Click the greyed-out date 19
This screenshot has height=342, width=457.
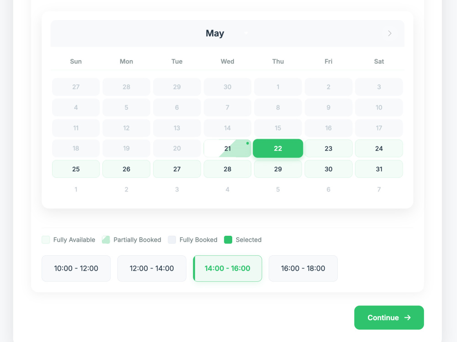(x=126, y=149)
